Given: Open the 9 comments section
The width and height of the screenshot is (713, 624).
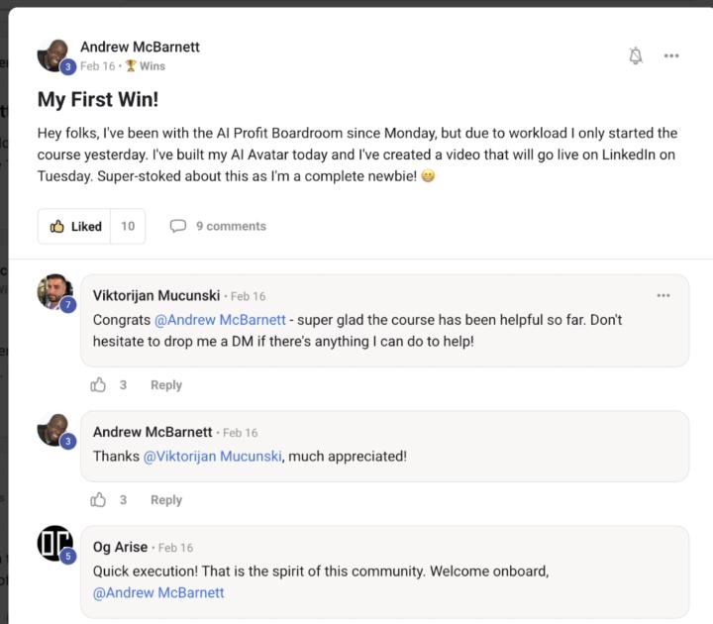Looking at the screenshot, I should (218, 226).
